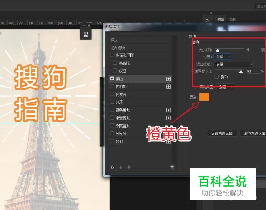The height and width of the screenshot is (210, 266).
Task: Select the 内发光 style row
Action: [x=140, y=94]
